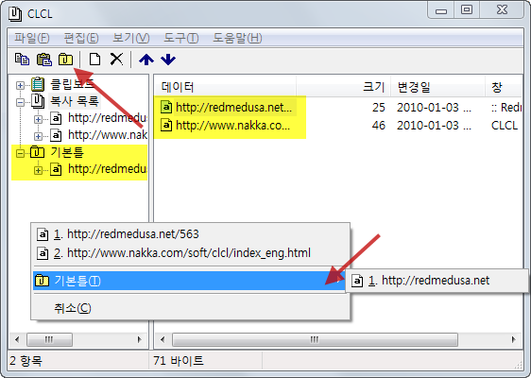Expand http://redmedu item under 기본틀

pyautogui.click(x=38, y=170)
